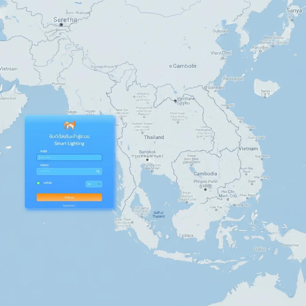
Task: Select the Gambolia city dot
Action: (171, 66)
